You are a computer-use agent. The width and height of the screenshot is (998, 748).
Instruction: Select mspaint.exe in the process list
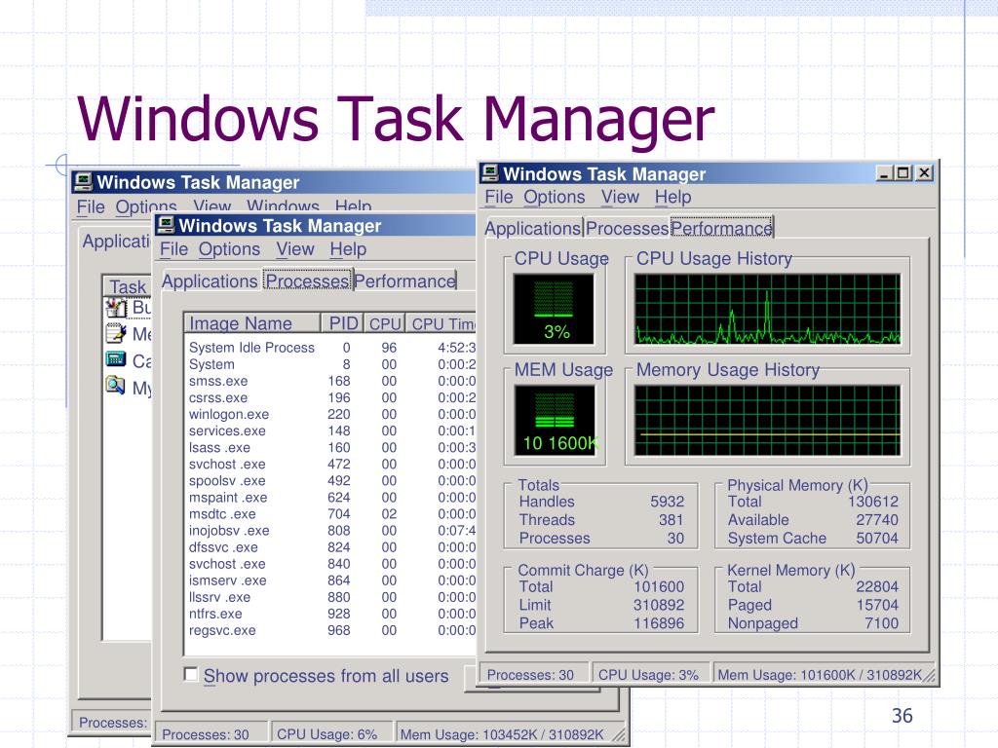click(x=331, y=497)
